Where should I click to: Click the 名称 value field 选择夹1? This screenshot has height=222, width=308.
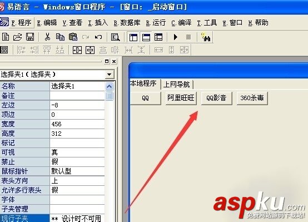[77, 86]
